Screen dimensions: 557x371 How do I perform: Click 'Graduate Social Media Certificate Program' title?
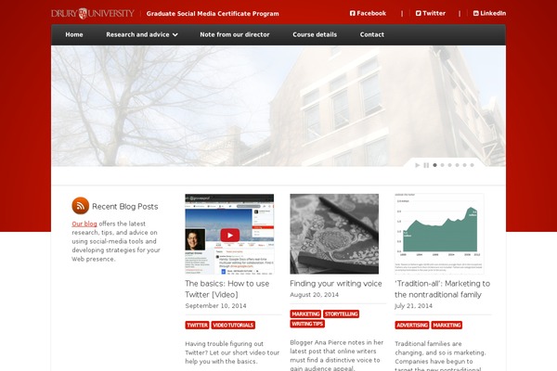click(x=213, y=14)
